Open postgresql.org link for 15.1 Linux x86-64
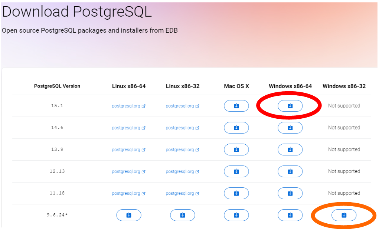Screen dimensions: 379x230 [128, 106]
